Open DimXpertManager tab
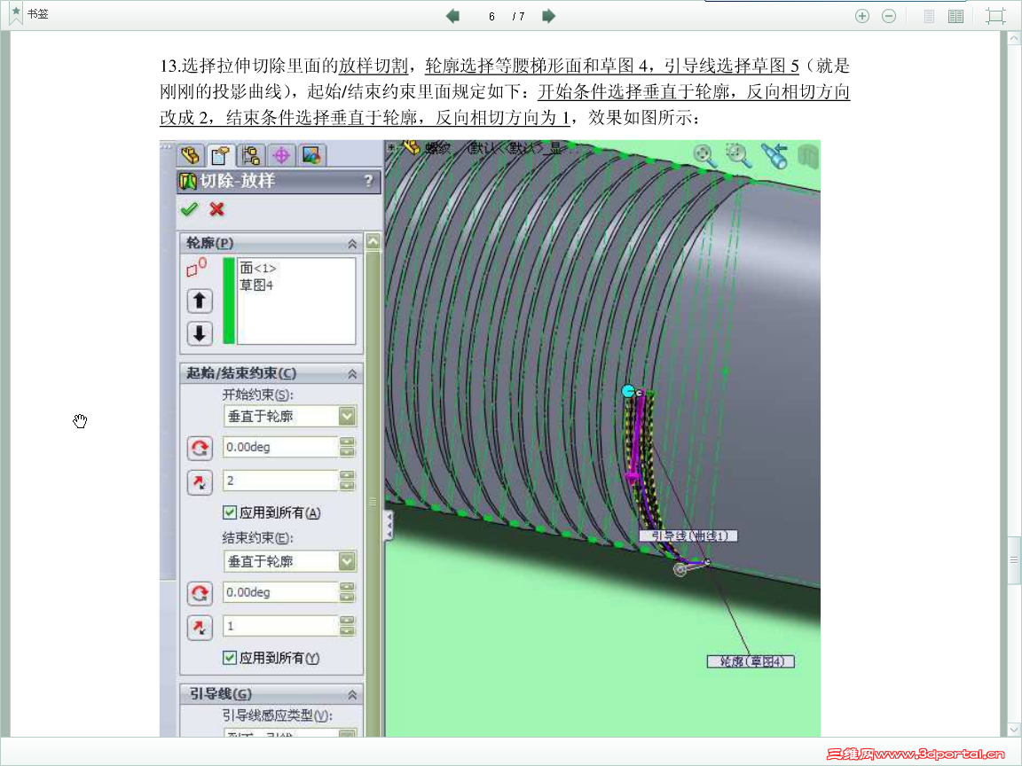The width and height of the screenshot is (1022, 766). [281, 155]
